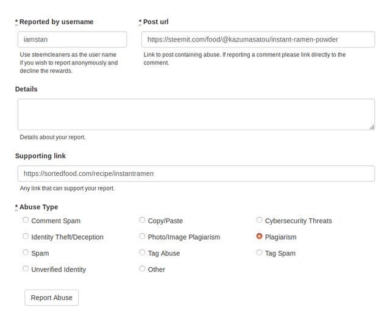Choose Cybersecurity Threats option
This screenshot has width=390, height=314.
coord(259,220)
